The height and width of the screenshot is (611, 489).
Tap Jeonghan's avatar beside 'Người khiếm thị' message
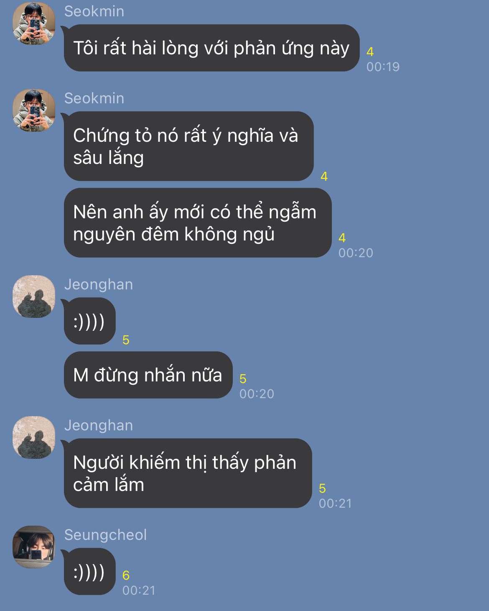[x=34, y=437]
